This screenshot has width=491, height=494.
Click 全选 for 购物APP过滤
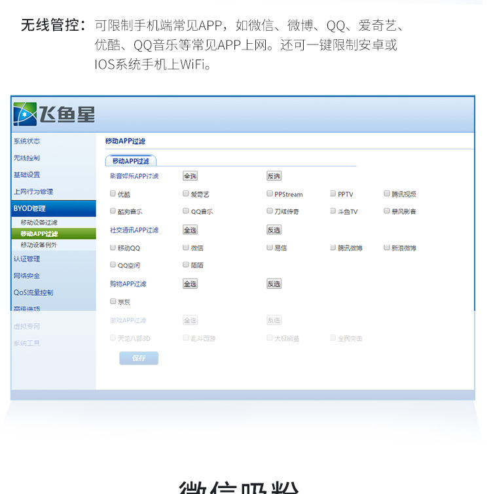pos(190,284)
